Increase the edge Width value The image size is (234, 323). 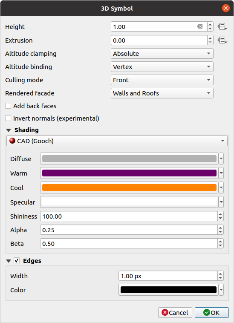[x=220, y=274]
